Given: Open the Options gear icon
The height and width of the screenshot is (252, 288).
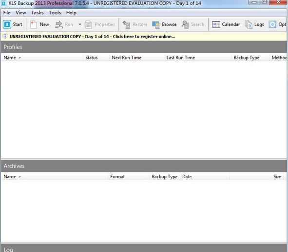Looking at the screenshot, I should pyautogui.click(x=272, y=24).
